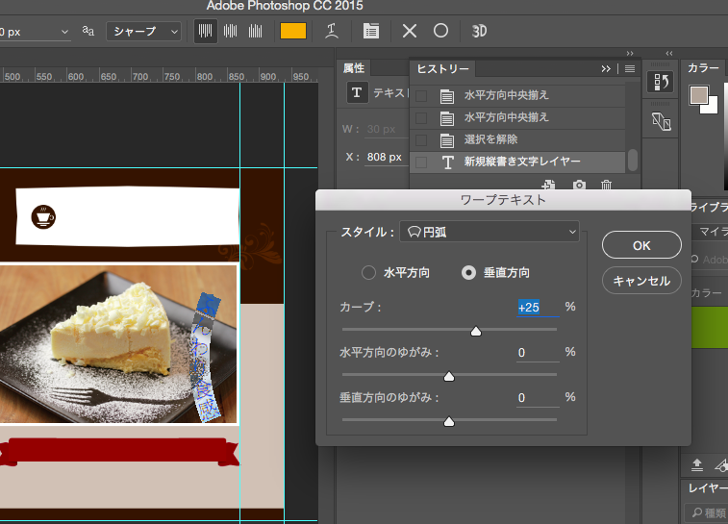Switch to the 属性 panel tab

point(354,68)
